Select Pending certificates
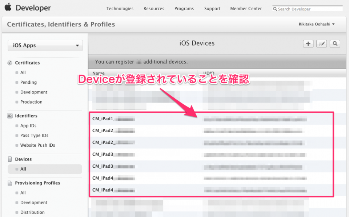Viewport: 349px width, 217px height. (x=28, y=82)
